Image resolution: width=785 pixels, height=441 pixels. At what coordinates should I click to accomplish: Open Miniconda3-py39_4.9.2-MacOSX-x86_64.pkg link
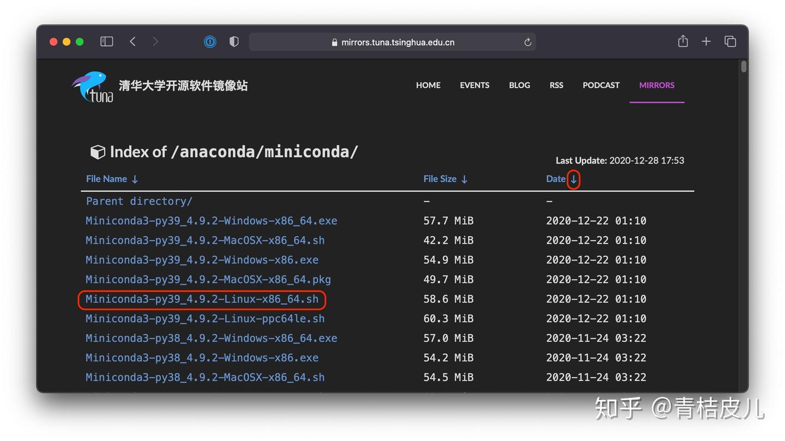(208, 279)
